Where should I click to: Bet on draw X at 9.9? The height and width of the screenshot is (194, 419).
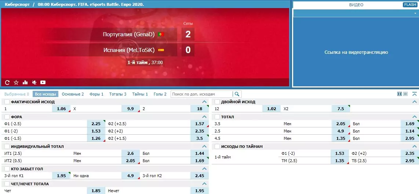(x=130, y=109)
